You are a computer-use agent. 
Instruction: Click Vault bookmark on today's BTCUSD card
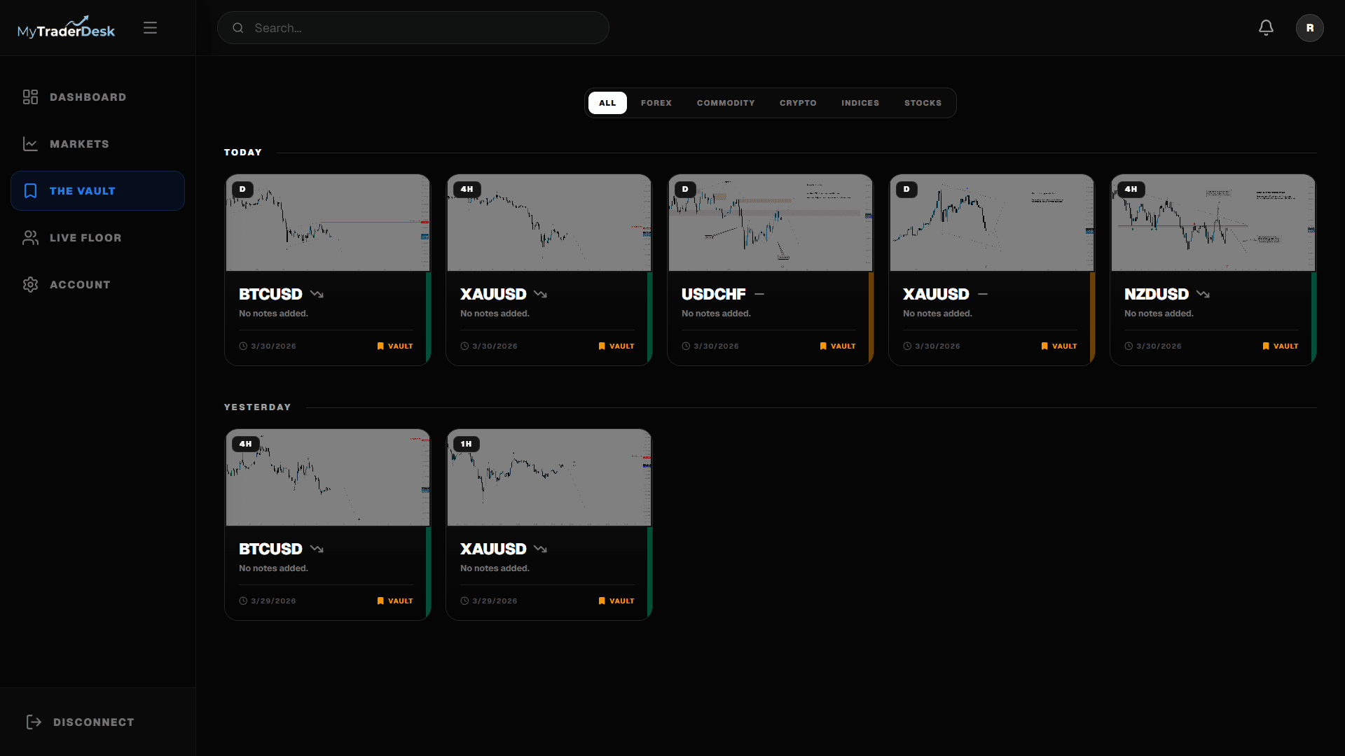pos(395,346)
